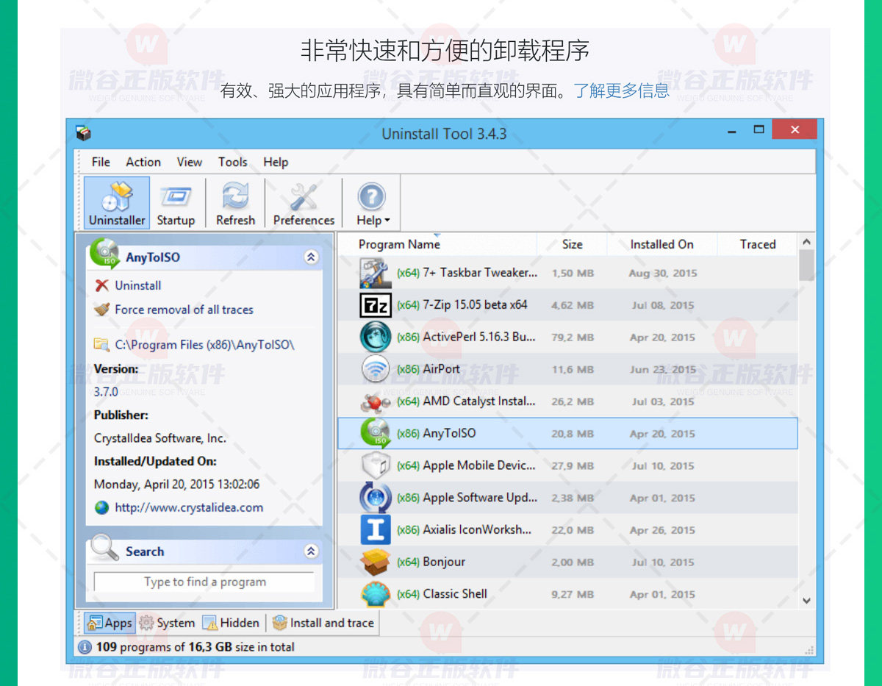The width and height of the screenshot is (882, 686).
Task: Click the status bar info icon
Action: 85,647
